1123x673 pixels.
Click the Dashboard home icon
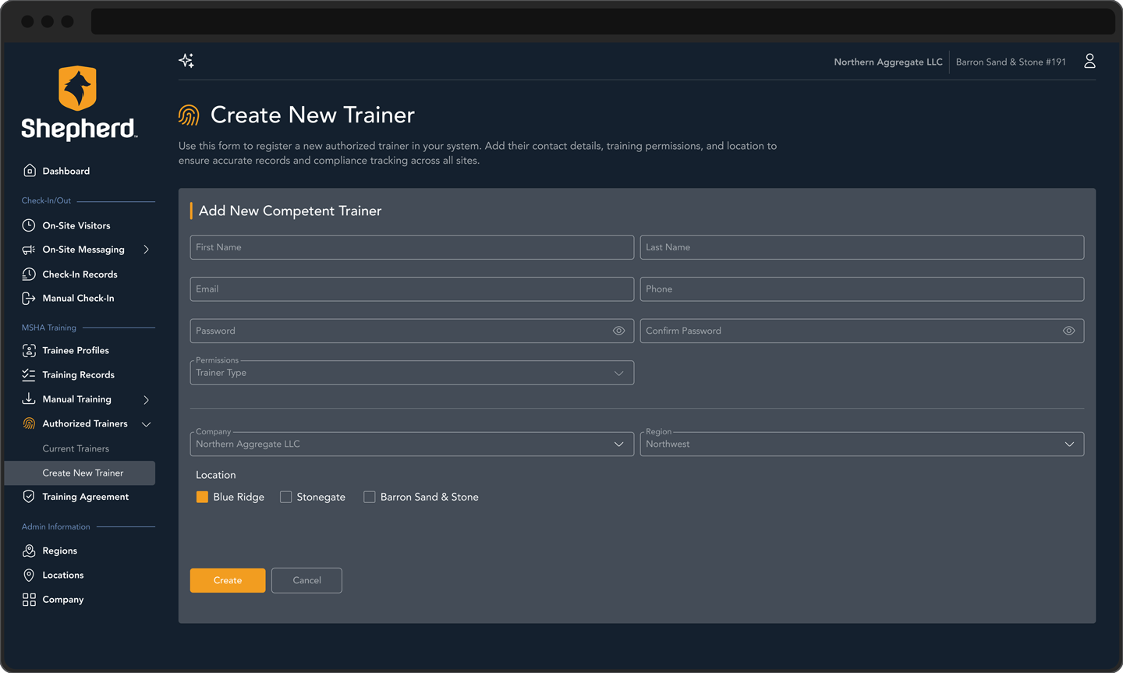(29, 171)
